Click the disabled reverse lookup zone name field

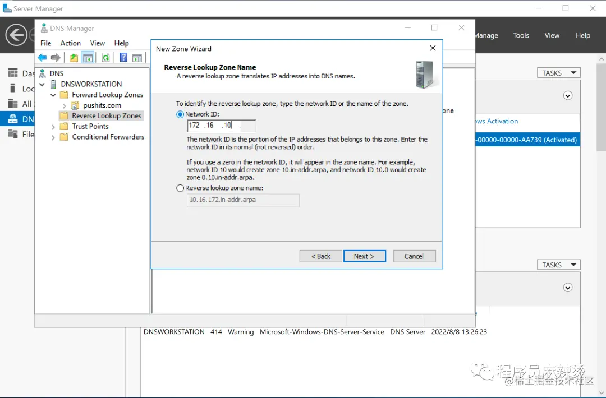[x=243, y=200]
